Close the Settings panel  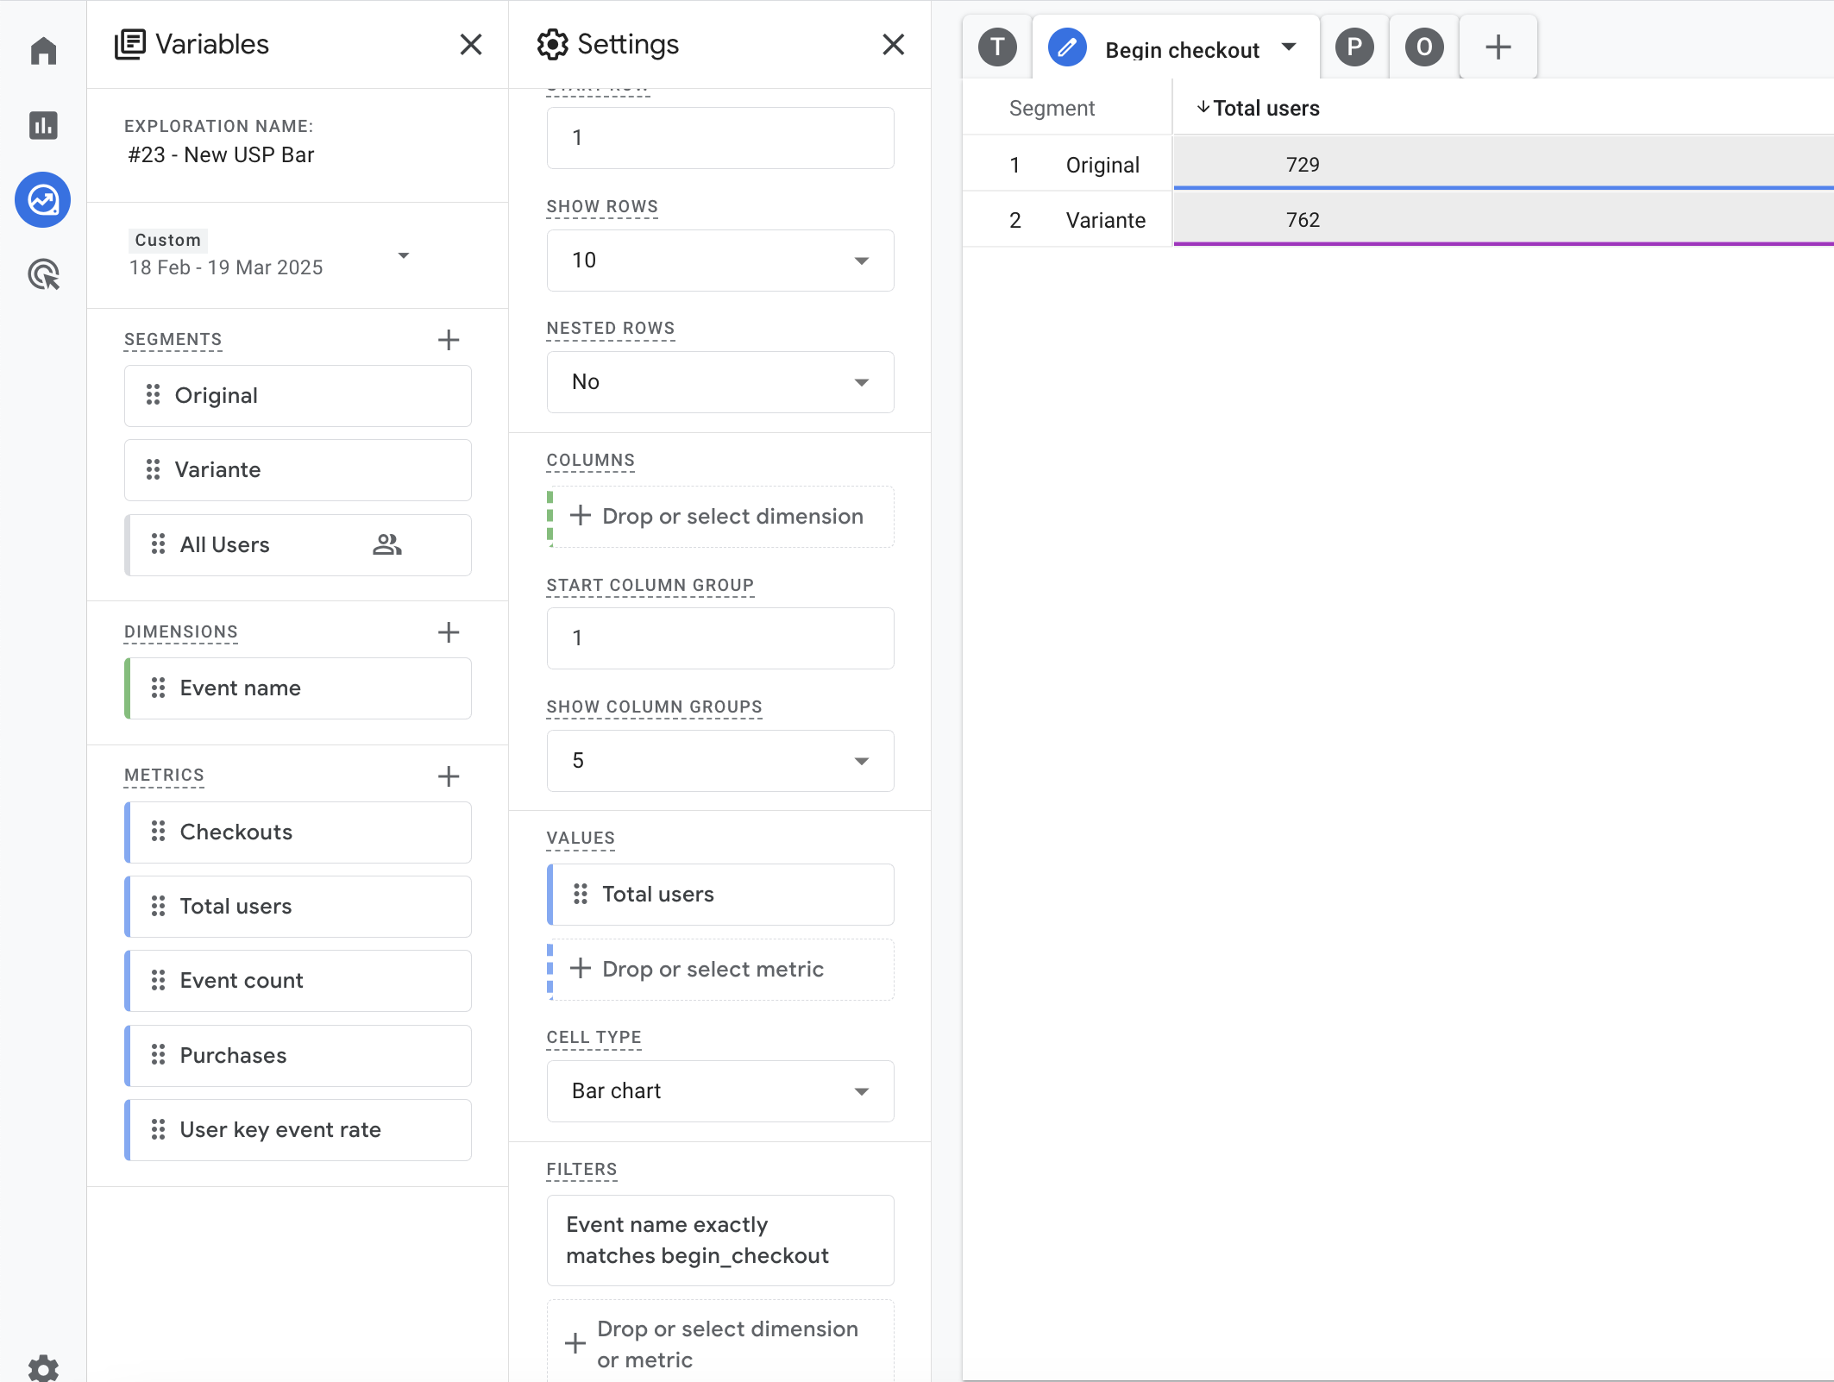click(894, 44)
